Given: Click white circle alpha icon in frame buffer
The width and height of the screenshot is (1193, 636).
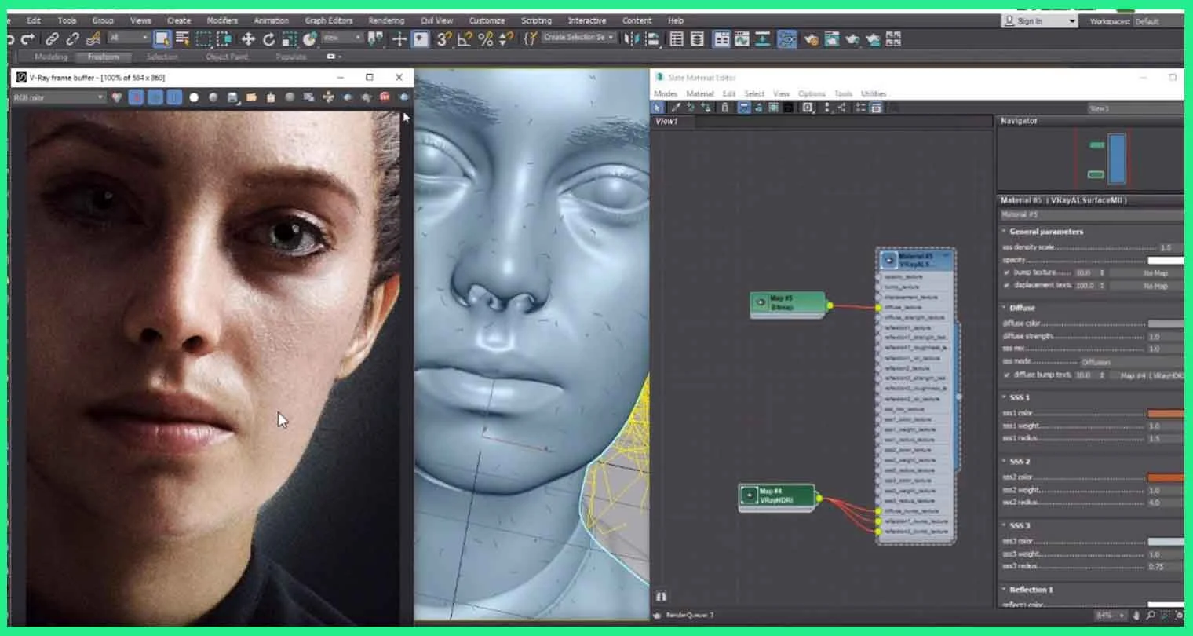Looking at the screenshot, I should (194, 97).
